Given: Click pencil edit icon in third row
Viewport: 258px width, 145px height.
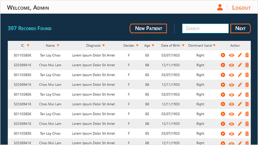Looking at the screenshot, I should pyautogui.click(x=240, y=75).
